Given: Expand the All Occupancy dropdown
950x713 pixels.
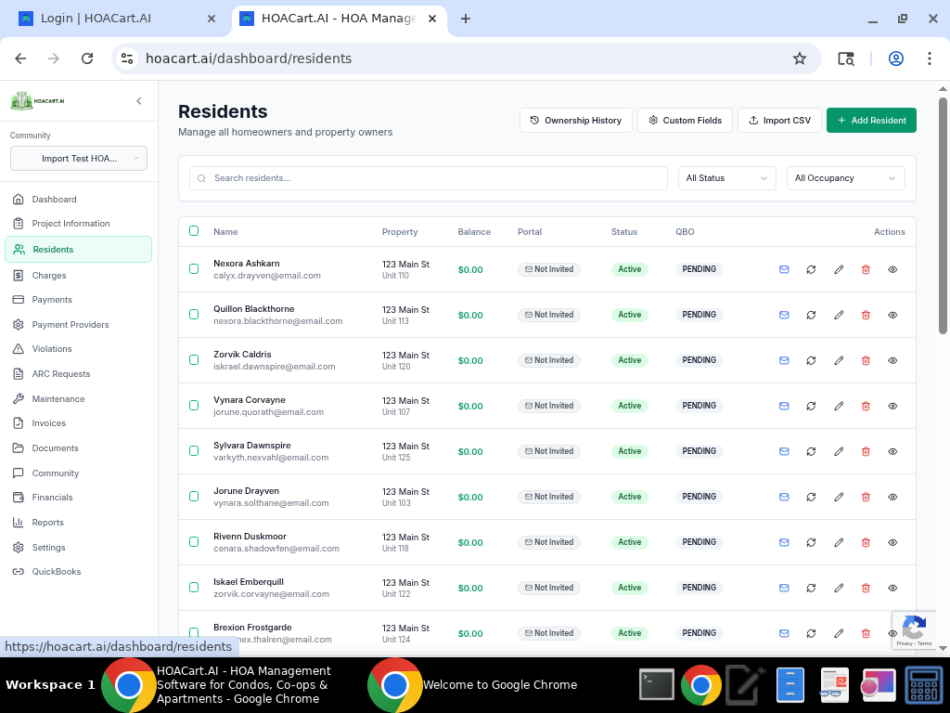Looking at the screenshot, I should tap(845, 177).
